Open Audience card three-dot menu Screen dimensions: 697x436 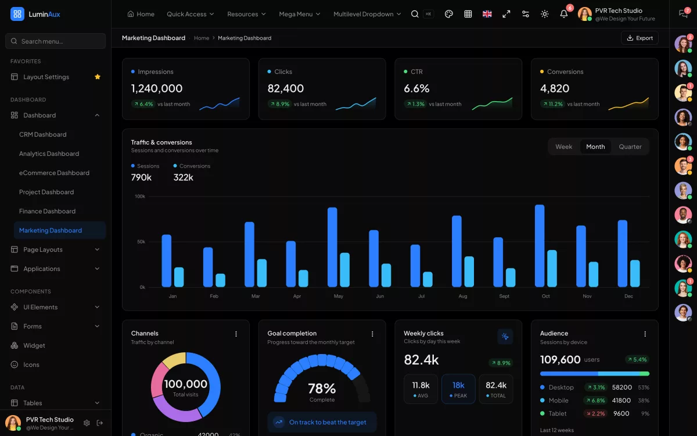[x=645, y=334]
